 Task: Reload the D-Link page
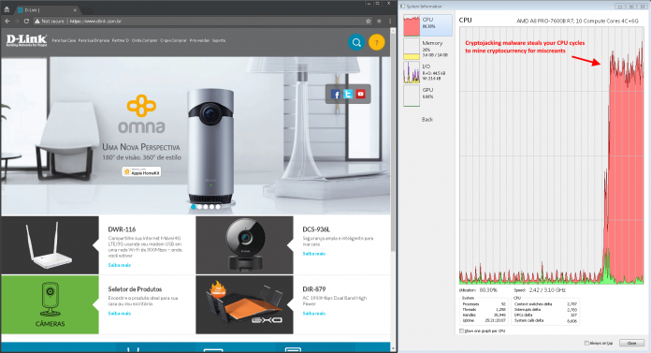[x=26, y=21]
